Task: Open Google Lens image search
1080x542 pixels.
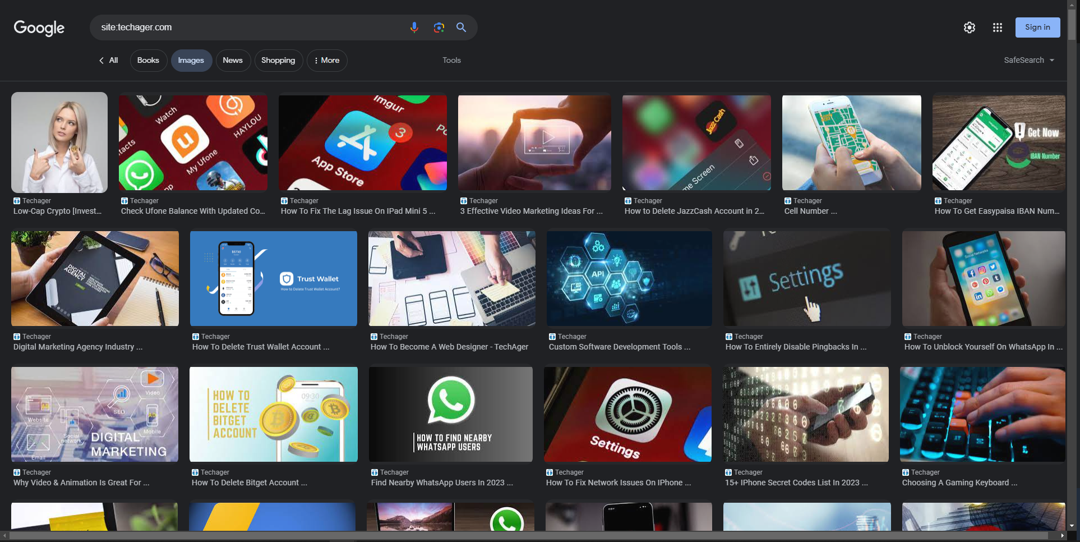Action: pyautogui.click(x=439, y=27)
